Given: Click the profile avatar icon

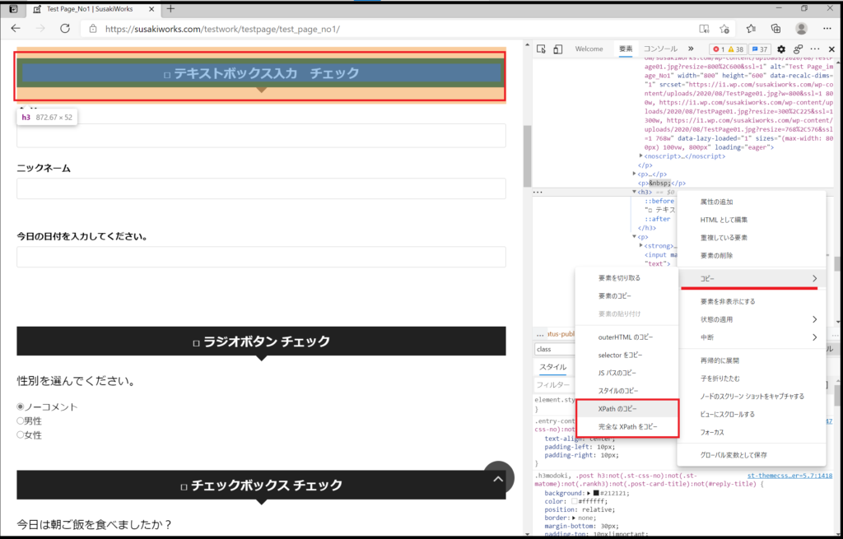Looking at the screenshot, I should 801,29.
